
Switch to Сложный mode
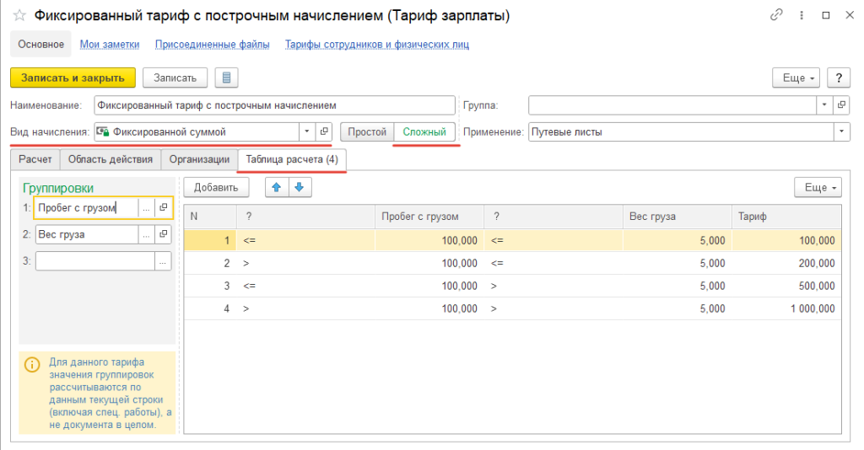[424, 131]
